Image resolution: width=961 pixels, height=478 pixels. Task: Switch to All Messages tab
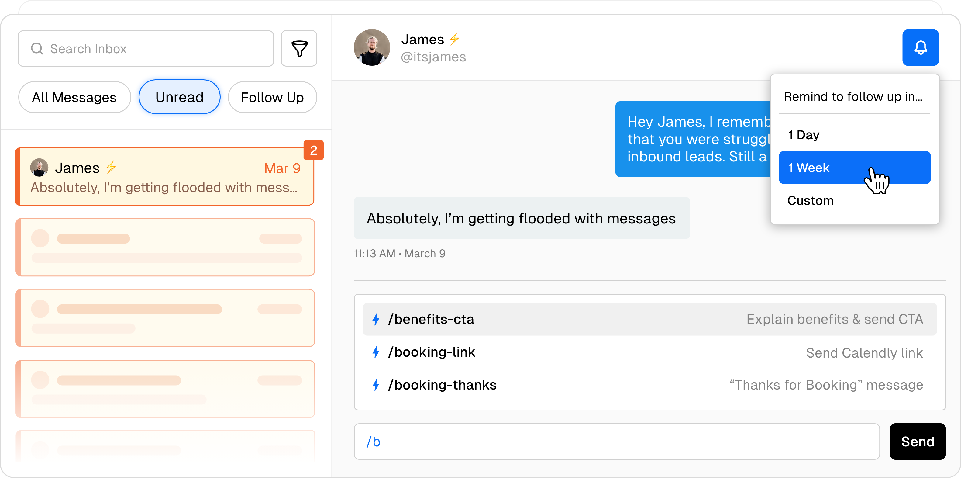(x=74, y=97)
